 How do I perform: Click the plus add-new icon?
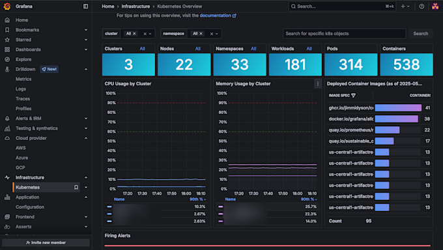coord(403,7)
